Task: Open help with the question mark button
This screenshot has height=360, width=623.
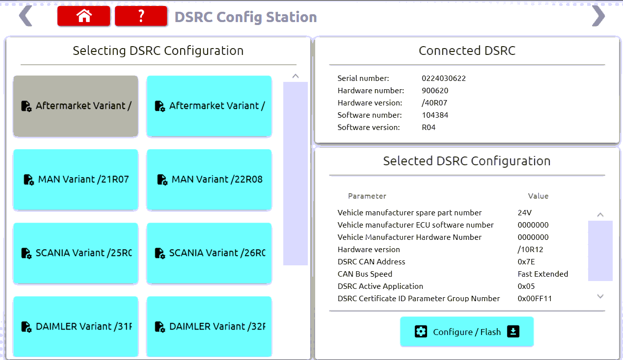Action: pyautogui.click(x=141, y=16)
